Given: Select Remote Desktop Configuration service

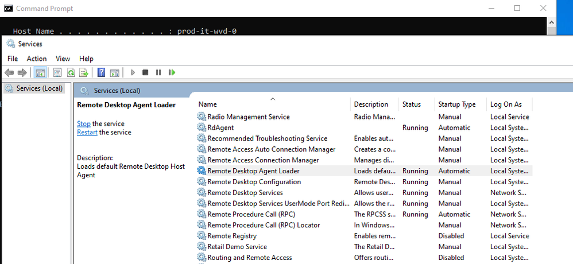Looking at the screenshot, I should 365,182.
